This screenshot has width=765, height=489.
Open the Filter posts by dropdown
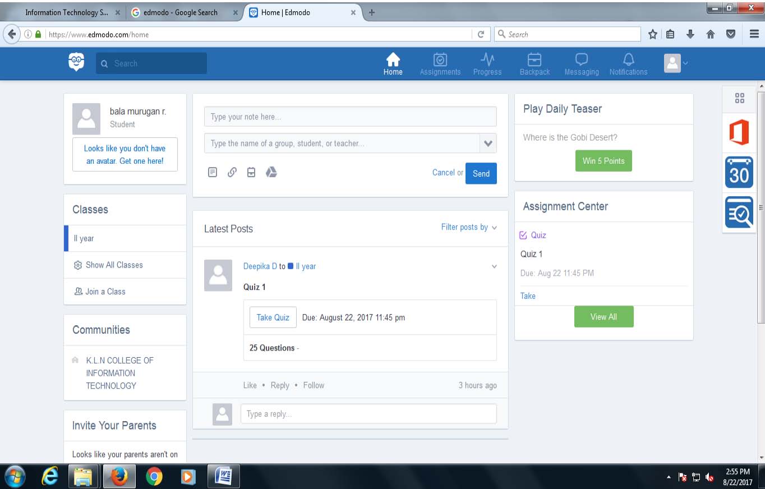469,227
